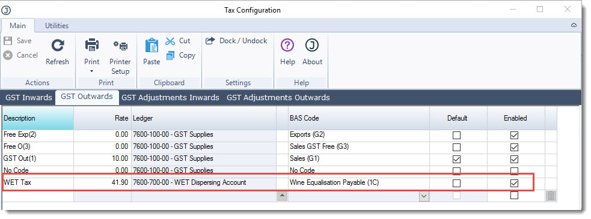Open the BAS Code dropdown in the blank row

pos(424,196)
